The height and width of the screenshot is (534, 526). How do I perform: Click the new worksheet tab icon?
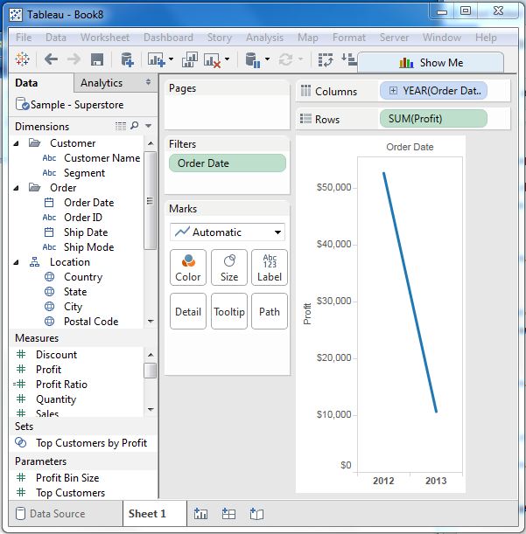click(x=200, y=514)
